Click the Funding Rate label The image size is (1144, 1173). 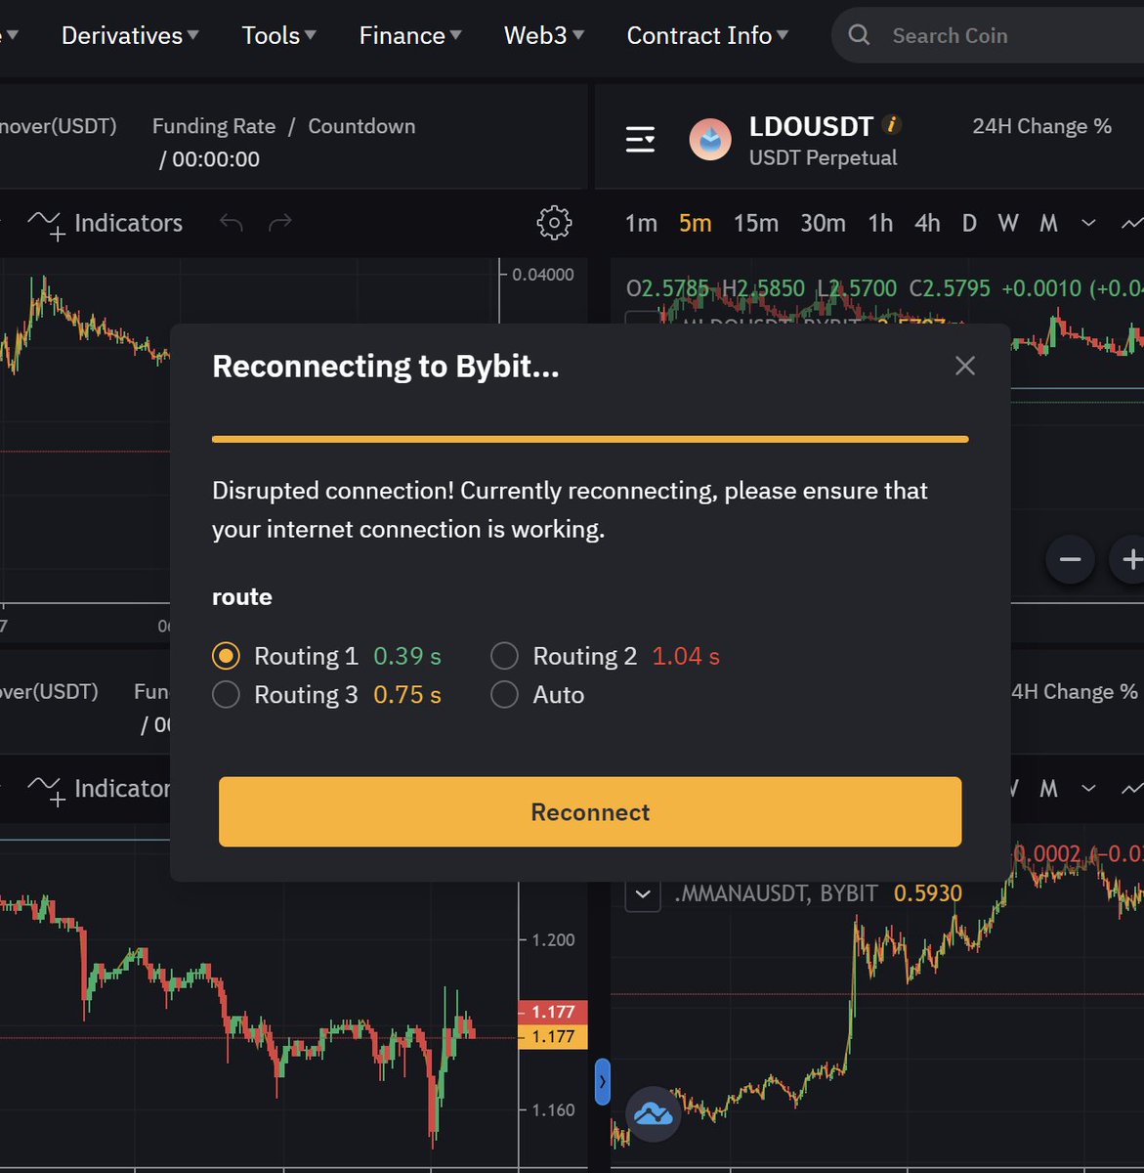coord(213,126)
